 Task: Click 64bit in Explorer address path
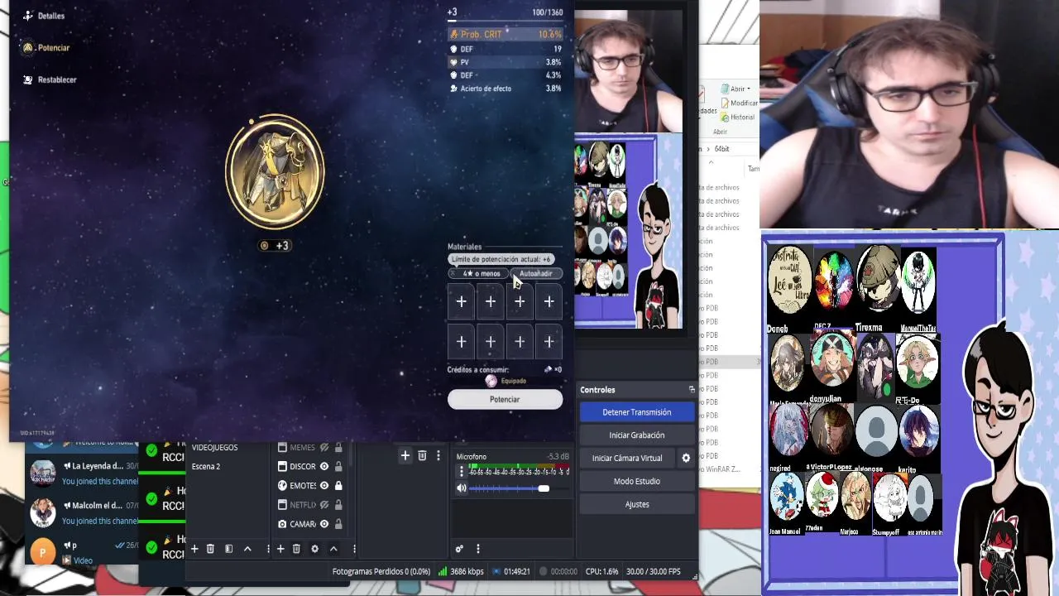722,149
